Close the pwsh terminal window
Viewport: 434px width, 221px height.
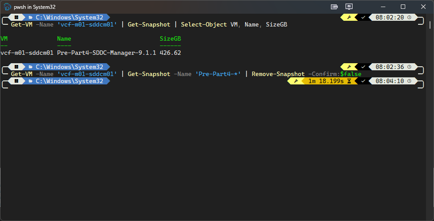tap(423, 7)
